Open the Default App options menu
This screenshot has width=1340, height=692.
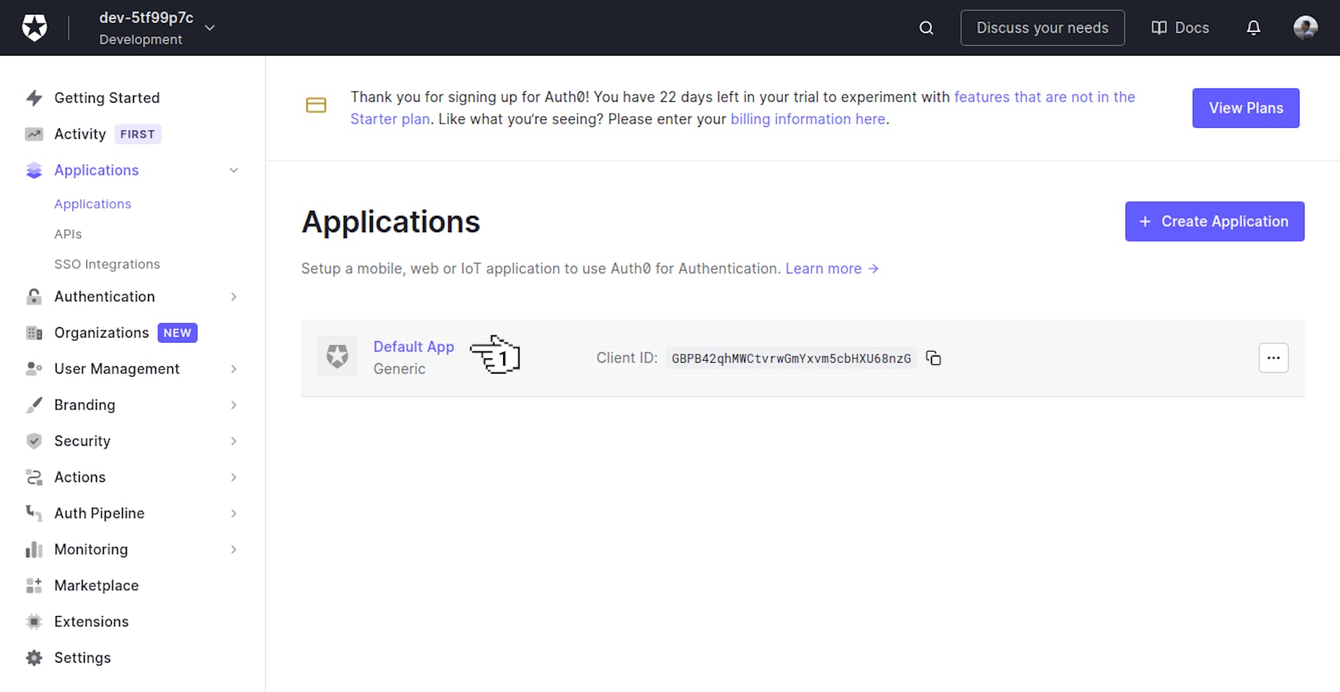[x=1273, y=358]
